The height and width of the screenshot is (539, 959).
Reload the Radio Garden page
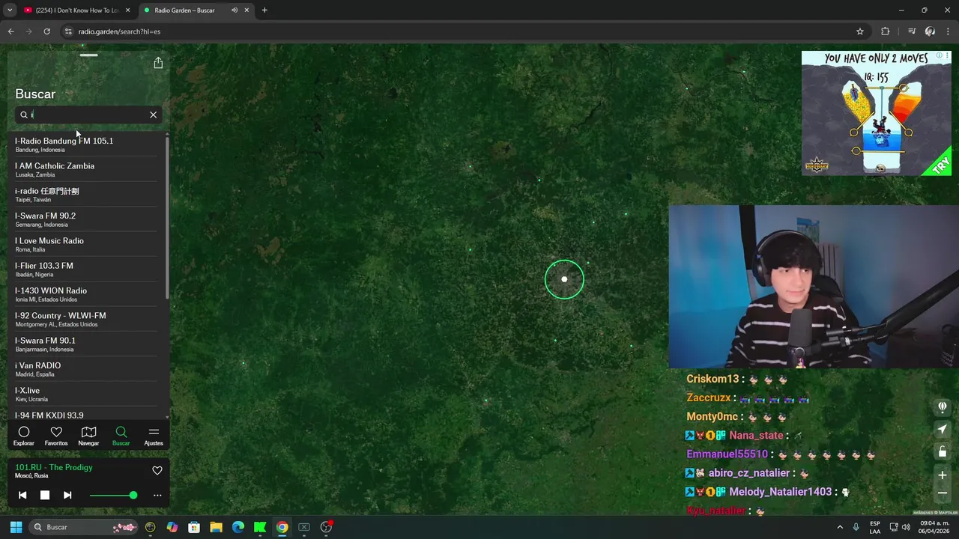[46, 31]
